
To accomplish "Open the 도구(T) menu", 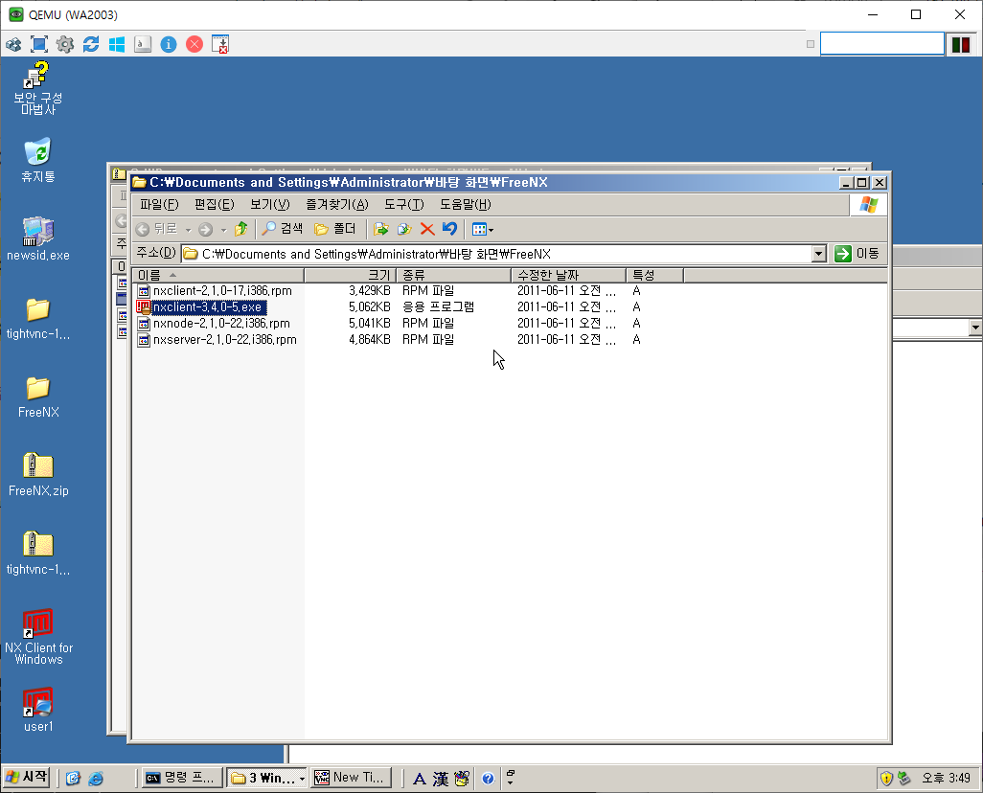I will click(404, 204).
